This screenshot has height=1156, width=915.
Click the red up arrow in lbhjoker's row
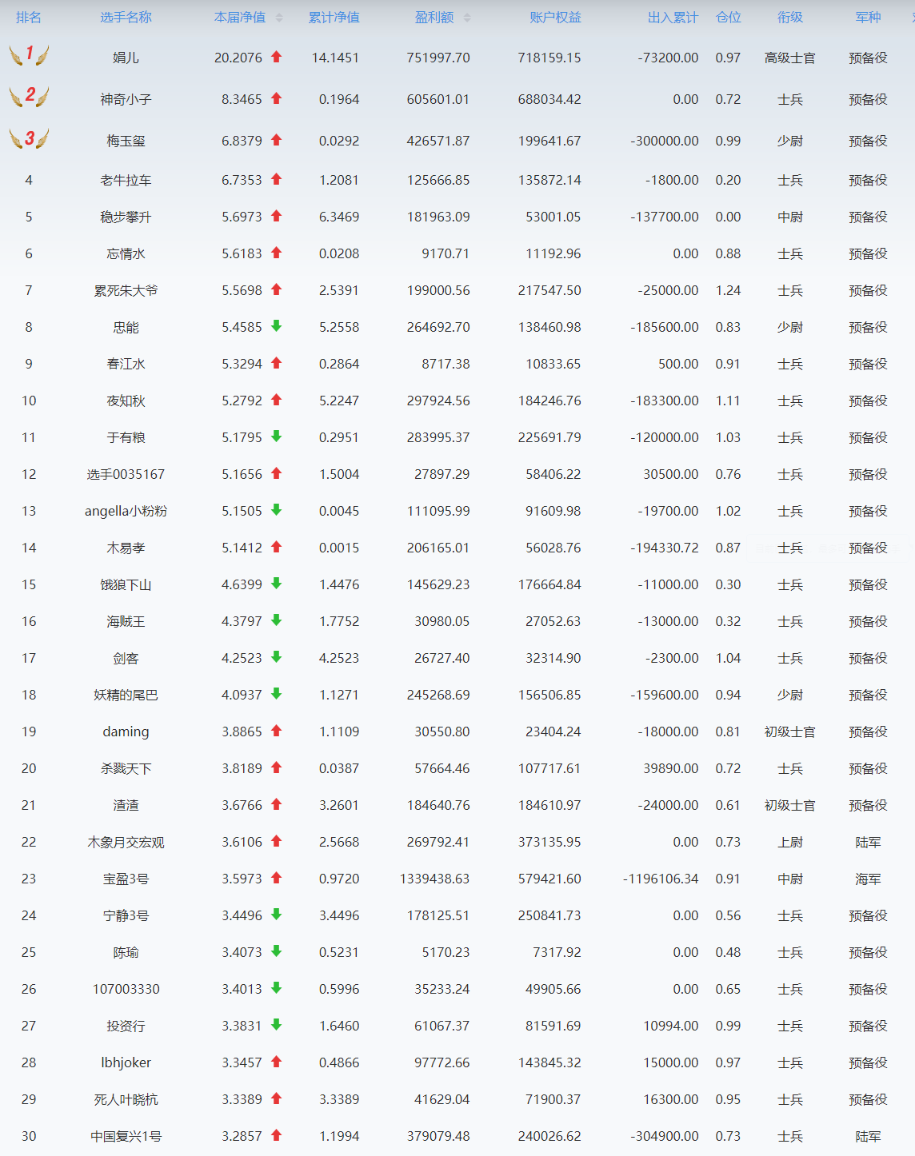click(276, 1062)
